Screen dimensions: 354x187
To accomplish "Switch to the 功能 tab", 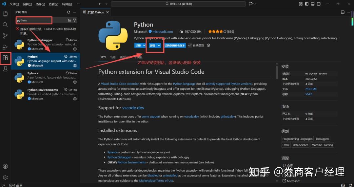I will click(113, 57).
